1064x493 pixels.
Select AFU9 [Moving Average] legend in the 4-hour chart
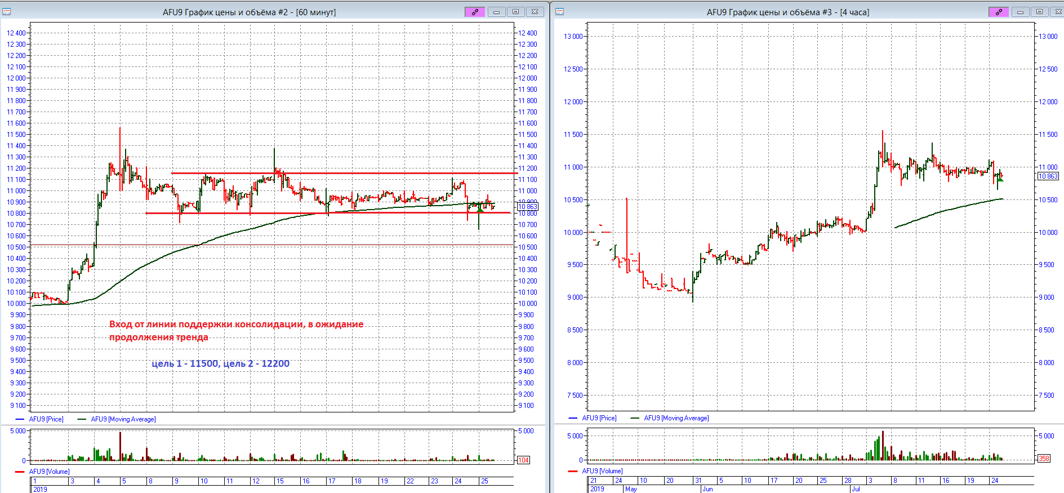[x=676, y=418]
